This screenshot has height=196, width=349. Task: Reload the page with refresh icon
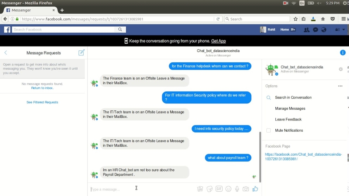tap(218, 19)
